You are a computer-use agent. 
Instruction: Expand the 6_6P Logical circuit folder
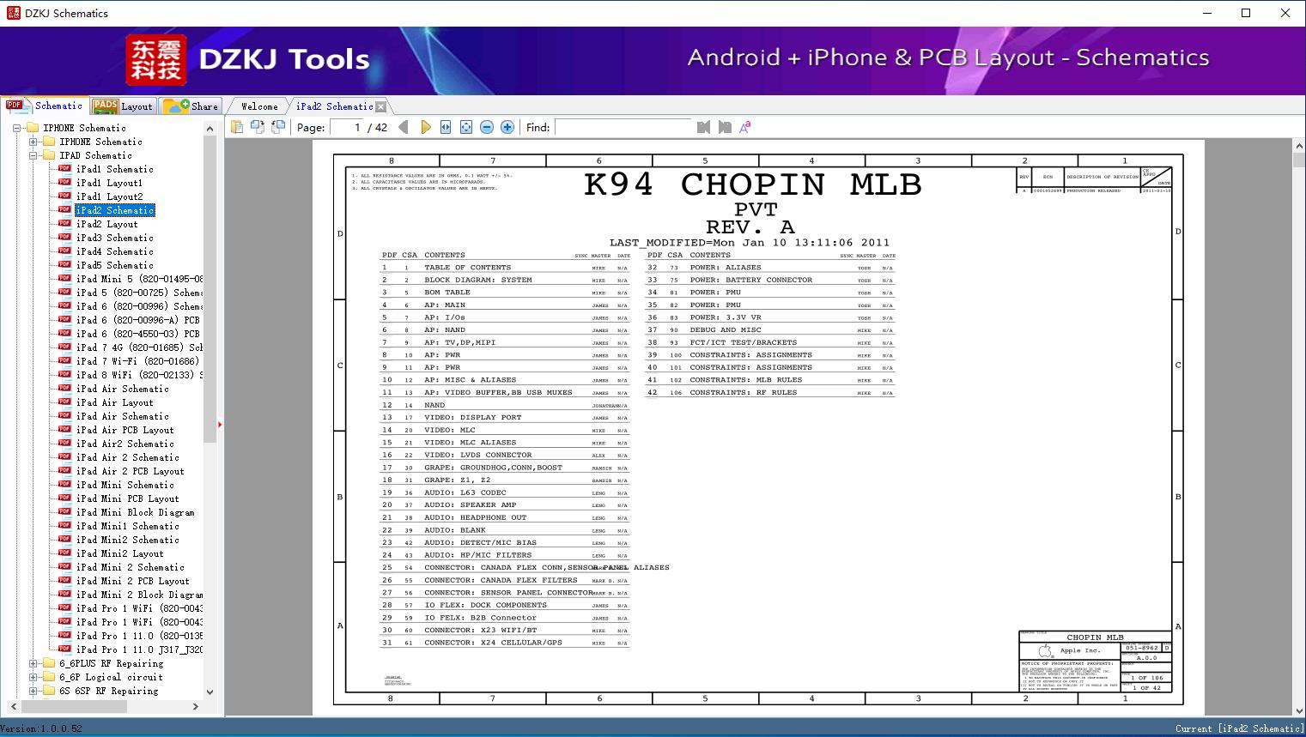pyautogui.click(x=33, y=677)
